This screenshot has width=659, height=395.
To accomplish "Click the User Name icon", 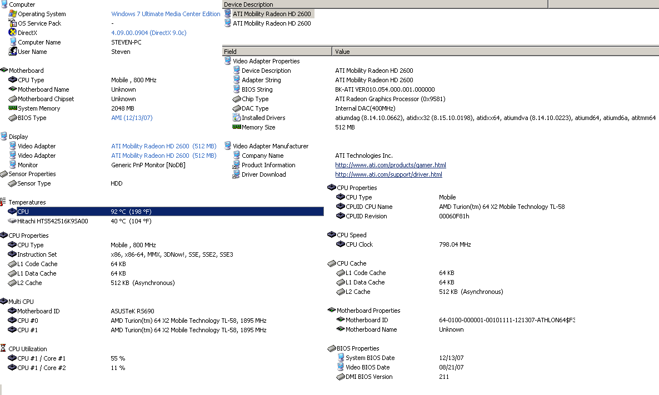I will (13, 51).
